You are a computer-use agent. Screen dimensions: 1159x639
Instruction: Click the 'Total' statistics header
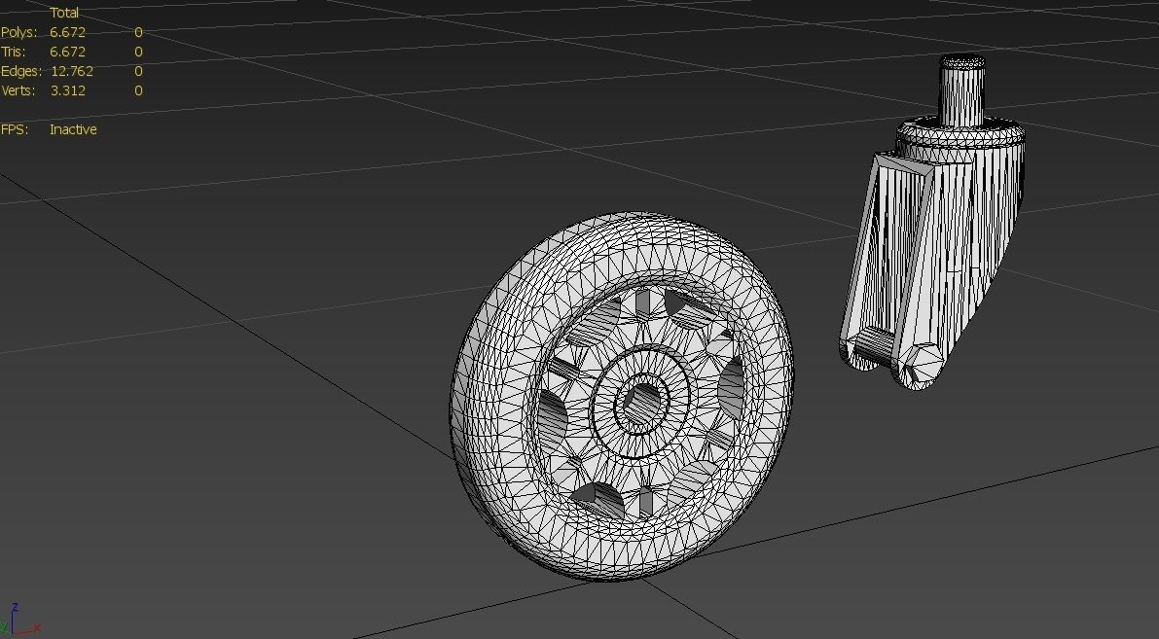(64, 13)
